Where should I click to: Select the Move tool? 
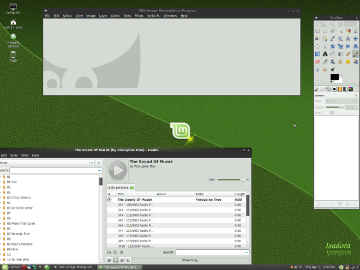(x=356, y=39)
